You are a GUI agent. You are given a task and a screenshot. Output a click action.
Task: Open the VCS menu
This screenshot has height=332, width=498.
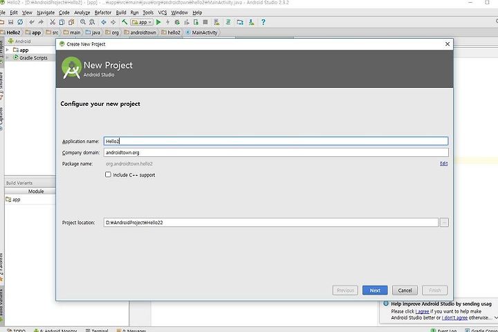pos(163,12)
